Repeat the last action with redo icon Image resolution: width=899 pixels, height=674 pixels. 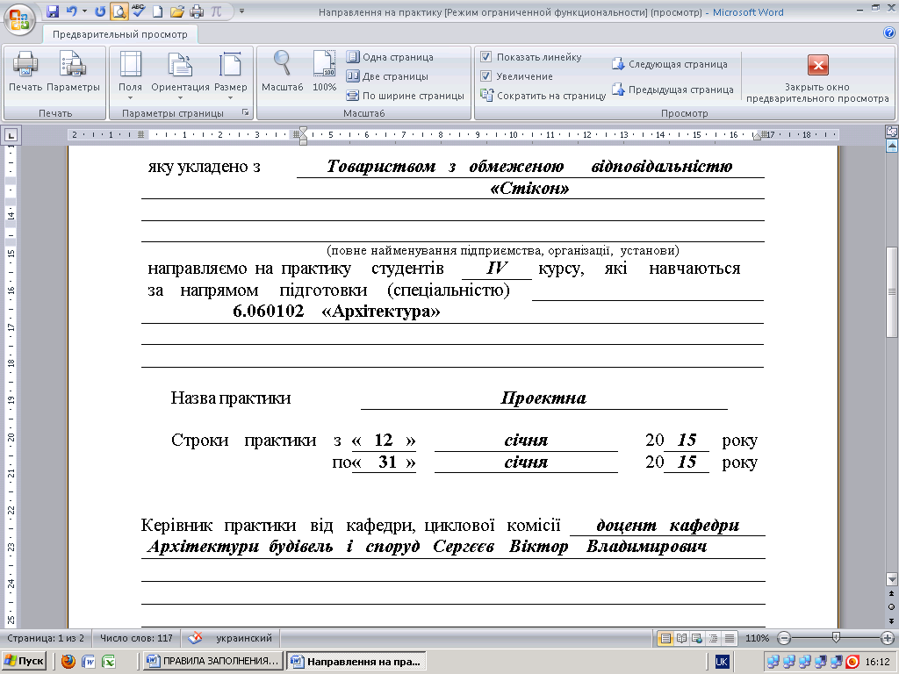pos(100,11)
